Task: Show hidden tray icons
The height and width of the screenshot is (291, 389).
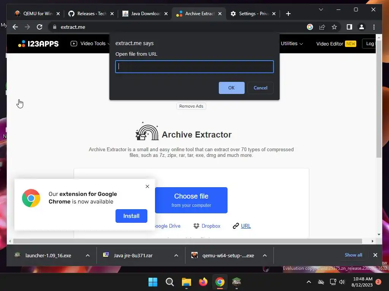Action: (x=308, y=282)
